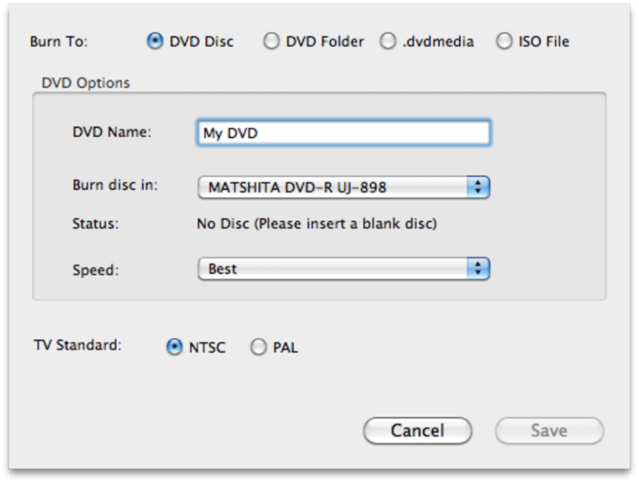Click the DVD Disc label text
639x483 pixels.
[x=201, y=41]
